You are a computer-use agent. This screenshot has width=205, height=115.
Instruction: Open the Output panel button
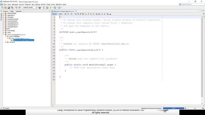pos(6,108)
